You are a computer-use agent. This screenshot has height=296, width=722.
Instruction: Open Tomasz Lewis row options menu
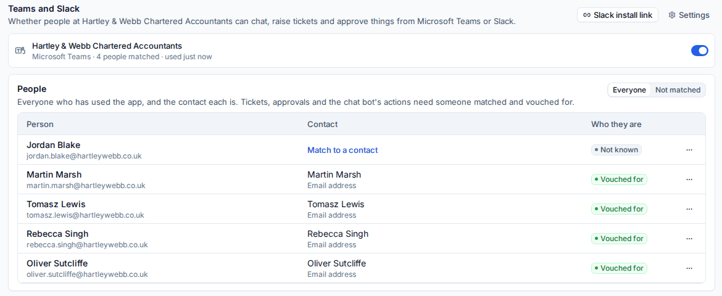[x=689, y=209]
